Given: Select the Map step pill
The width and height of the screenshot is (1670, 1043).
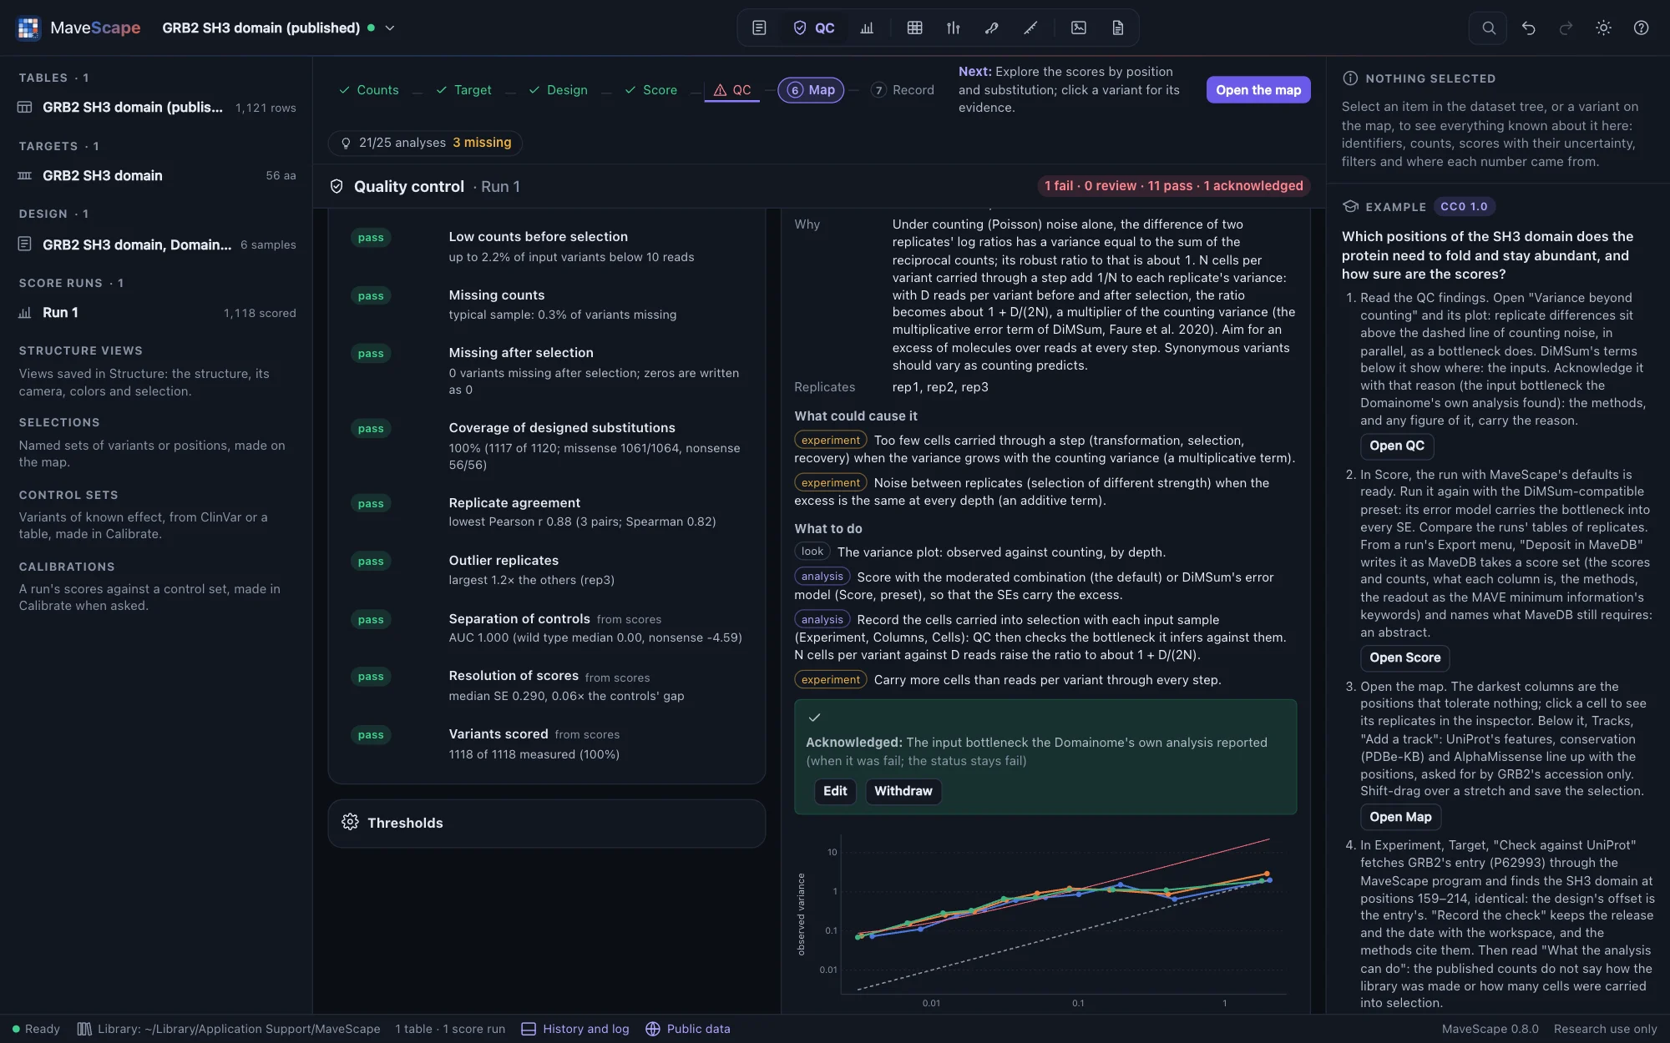Looking at the screenshot, I should [811, 89].
